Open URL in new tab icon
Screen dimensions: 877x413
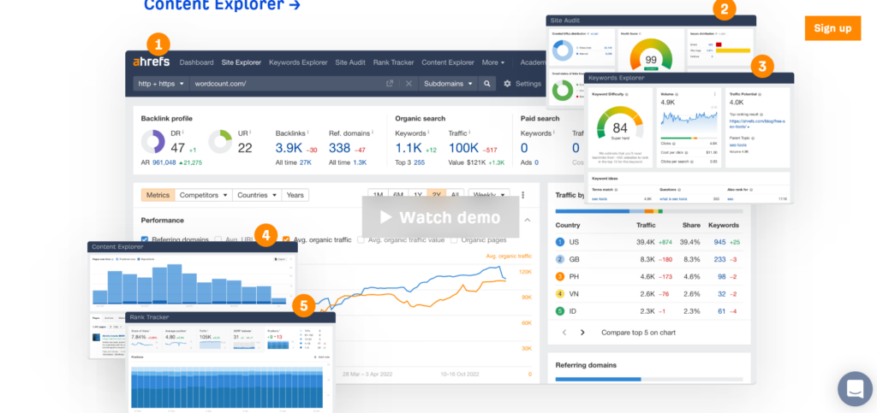point(390,84)
